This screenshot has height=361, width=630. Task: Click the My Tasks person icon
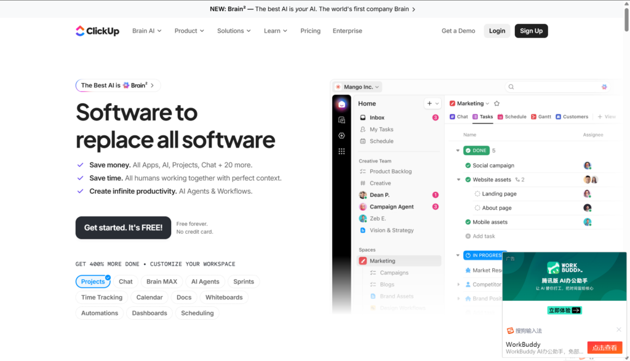click(363, 129)
